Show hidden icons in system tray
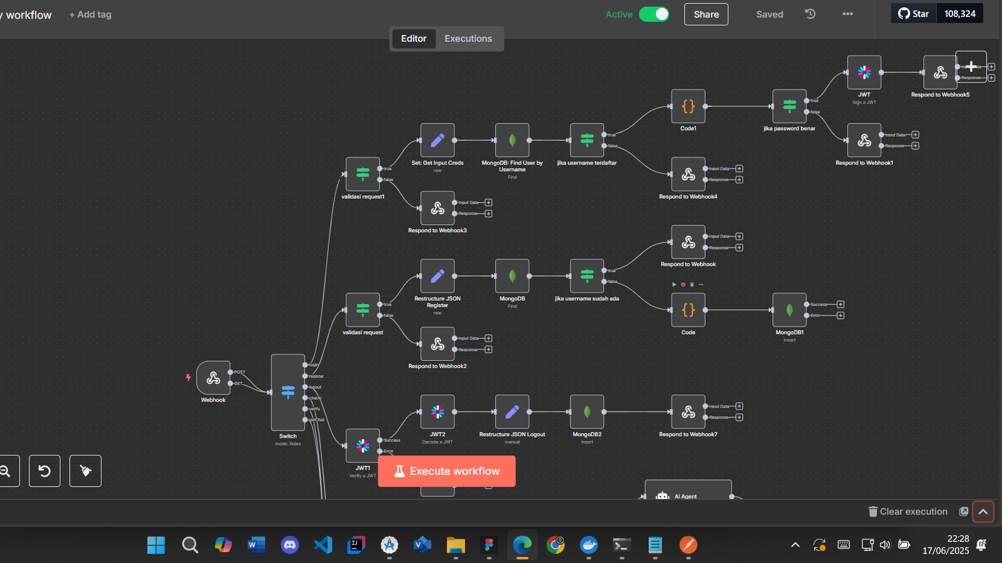 pos(795,545)
